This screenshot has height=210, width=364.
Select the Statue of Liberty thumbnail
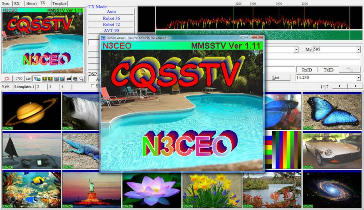pos(92,189)
